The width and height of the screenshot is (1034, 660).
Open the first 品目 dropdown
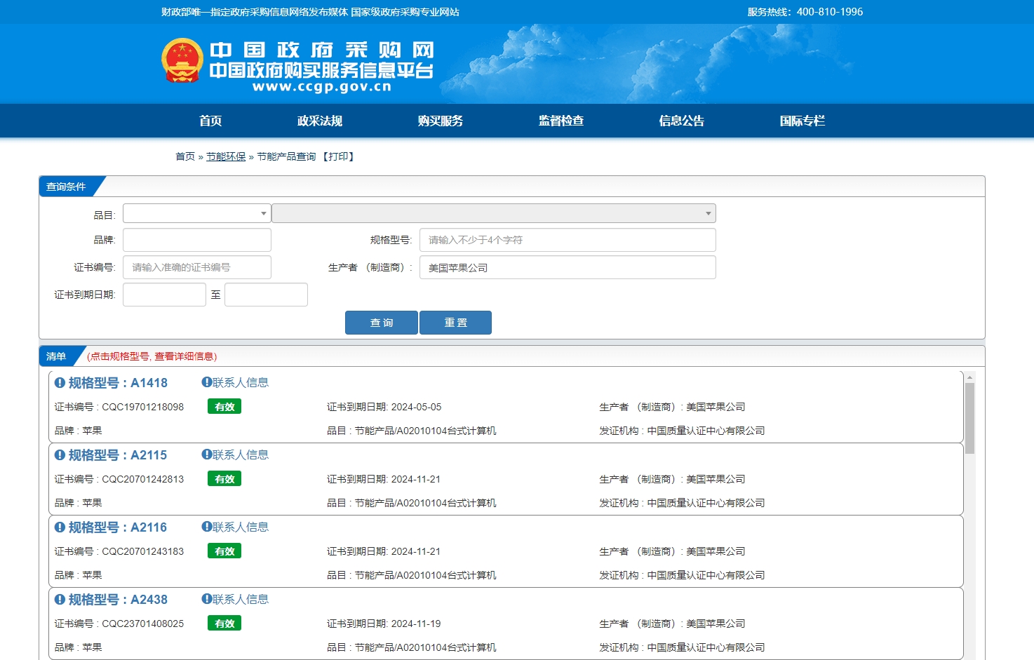[197, 213]
